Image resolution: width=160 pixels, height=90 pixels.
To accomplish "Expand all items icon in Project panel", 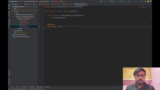I will coord(28,4).
